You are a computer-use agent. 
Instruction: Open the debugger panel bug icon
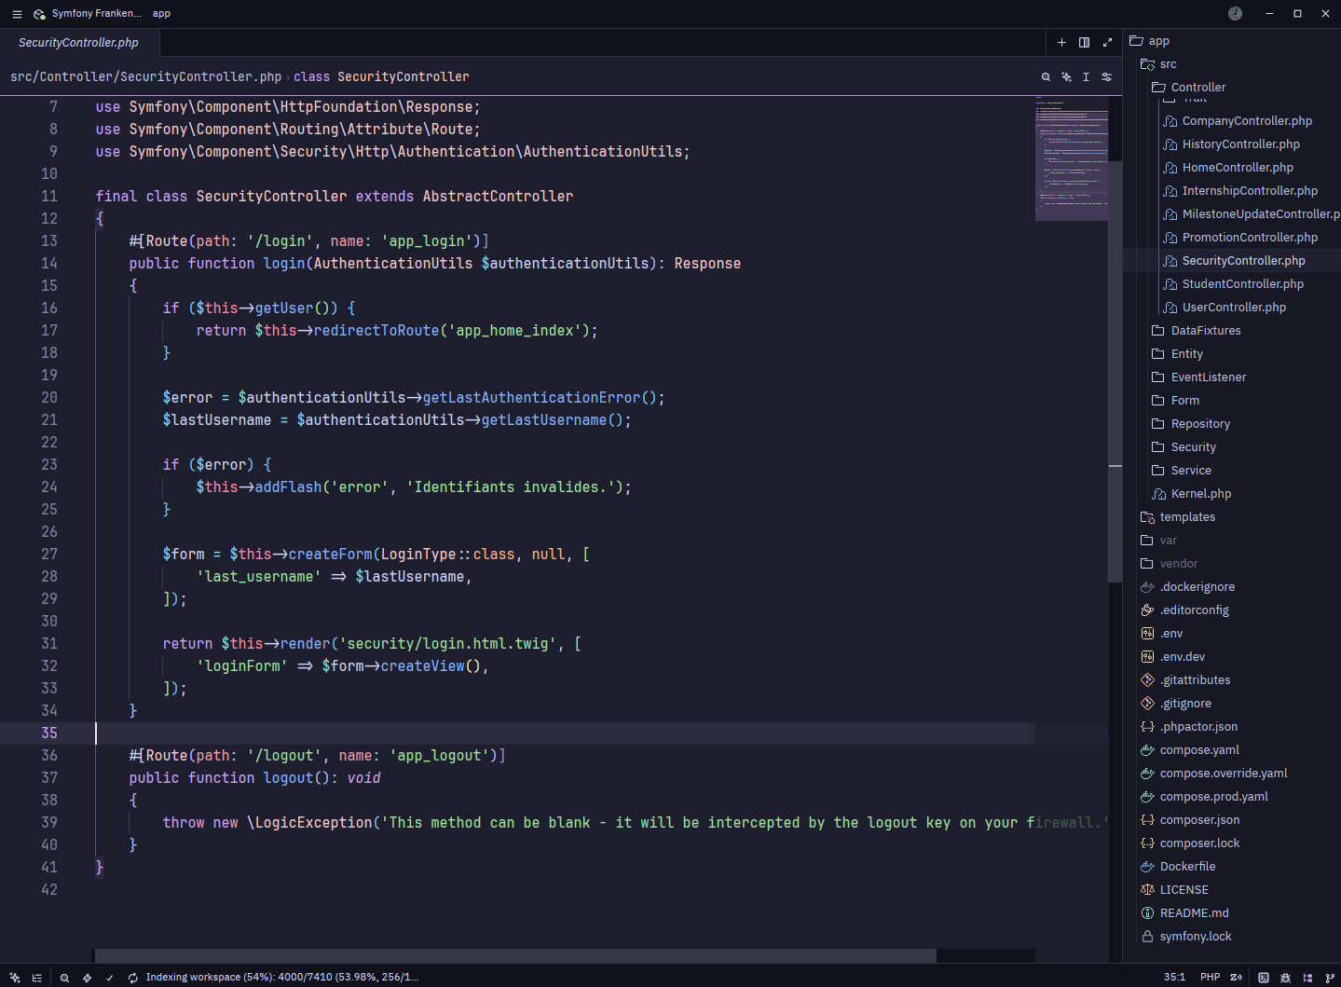(1285, 978)
